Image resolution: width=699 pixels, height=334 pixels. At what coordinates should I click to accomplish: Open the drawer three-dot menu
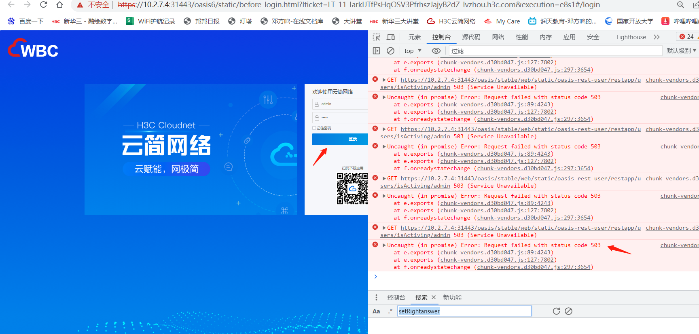pyautogui.click(x=377, y=298)
